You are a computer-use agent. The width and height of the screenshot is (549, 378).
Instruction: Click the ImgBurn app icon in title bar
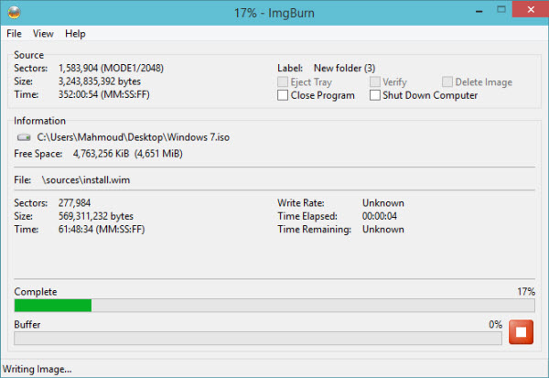tap(15, 12)
